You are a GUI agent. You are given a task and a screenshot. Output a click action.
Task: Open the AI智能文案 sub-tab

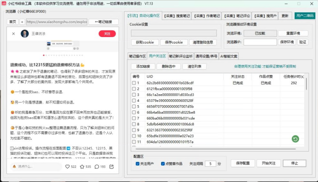229,56
